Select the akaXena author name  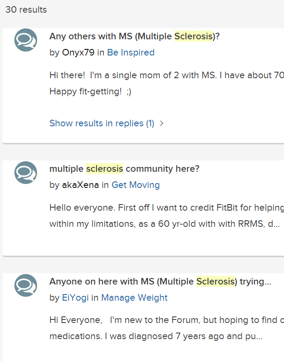[80, 185]
